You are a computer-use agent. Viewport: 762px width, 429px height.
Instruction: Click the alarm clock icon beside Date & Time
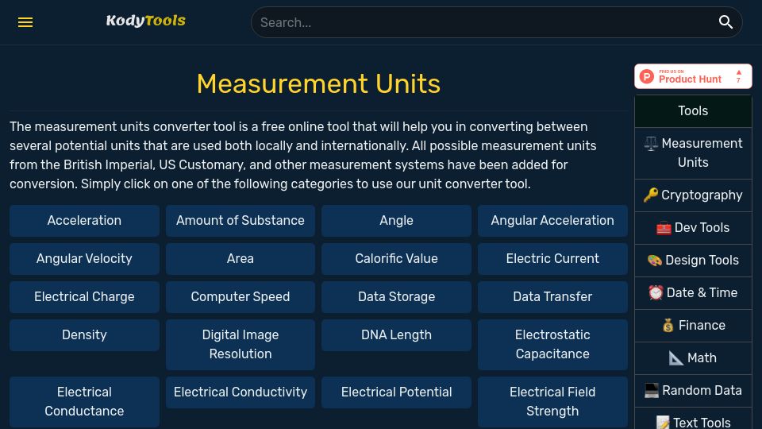pyautogui.click(x=656, y=293)
